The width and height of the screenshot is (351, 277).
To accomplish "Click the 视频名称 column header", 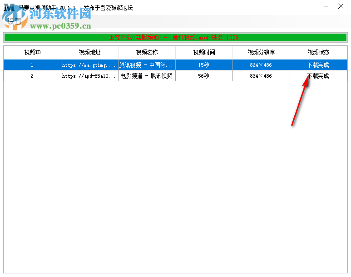I will pos(147,52).
